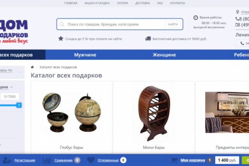The width and height of the screenshot is (249, 166).
Task: Open Акции и скидки in the top menu
Action: point(97,3)
